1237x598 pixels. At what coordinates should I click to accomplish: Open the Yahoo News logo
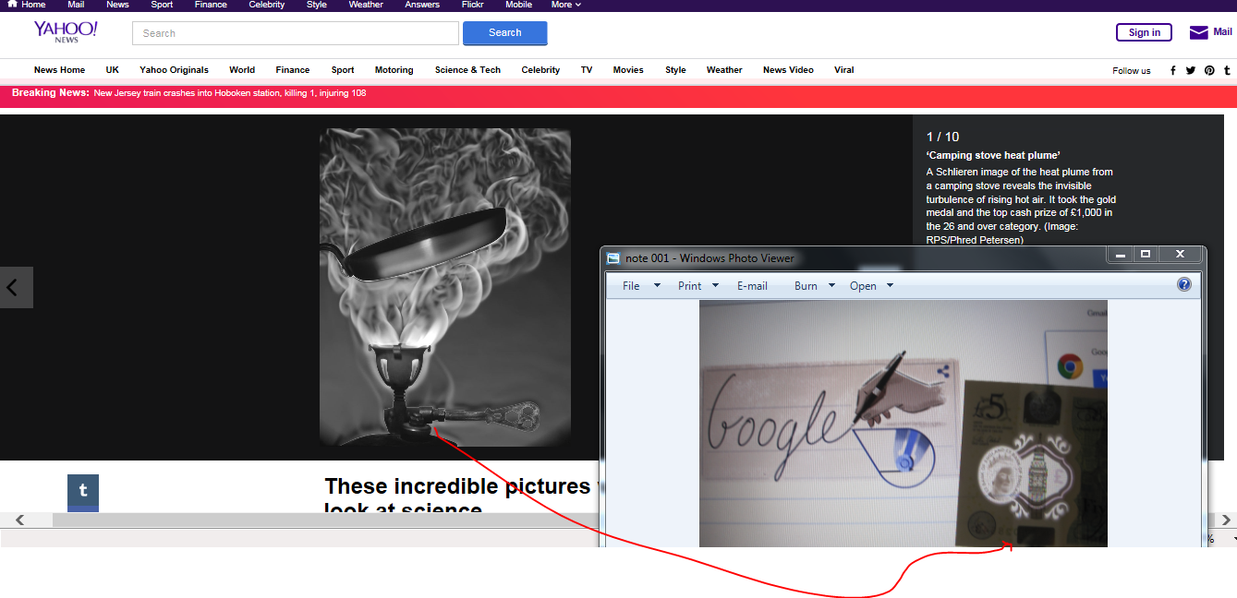(66, 32)
